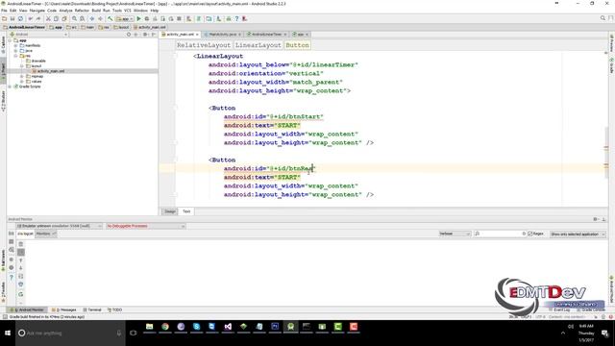Click the Cut scissors toolbar icon
615x346 pixels.
[x=48, y=18]
